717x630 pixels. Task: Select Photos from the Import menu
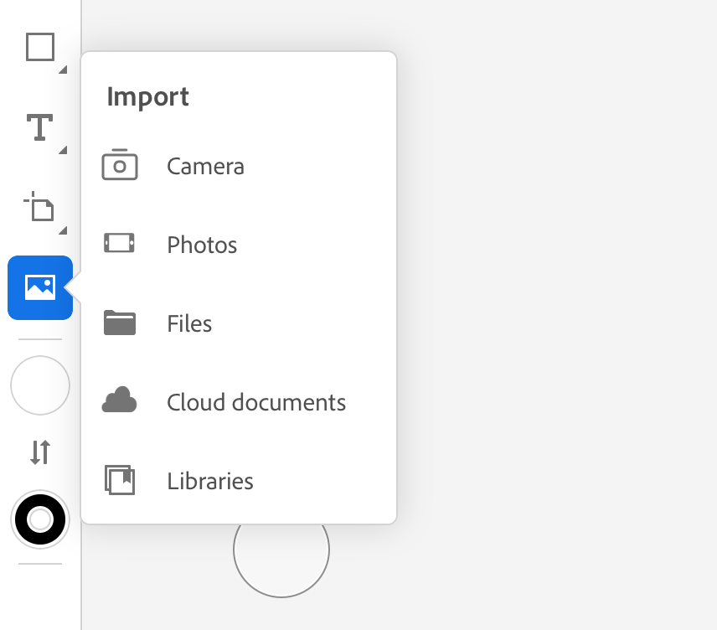(201, 245)
